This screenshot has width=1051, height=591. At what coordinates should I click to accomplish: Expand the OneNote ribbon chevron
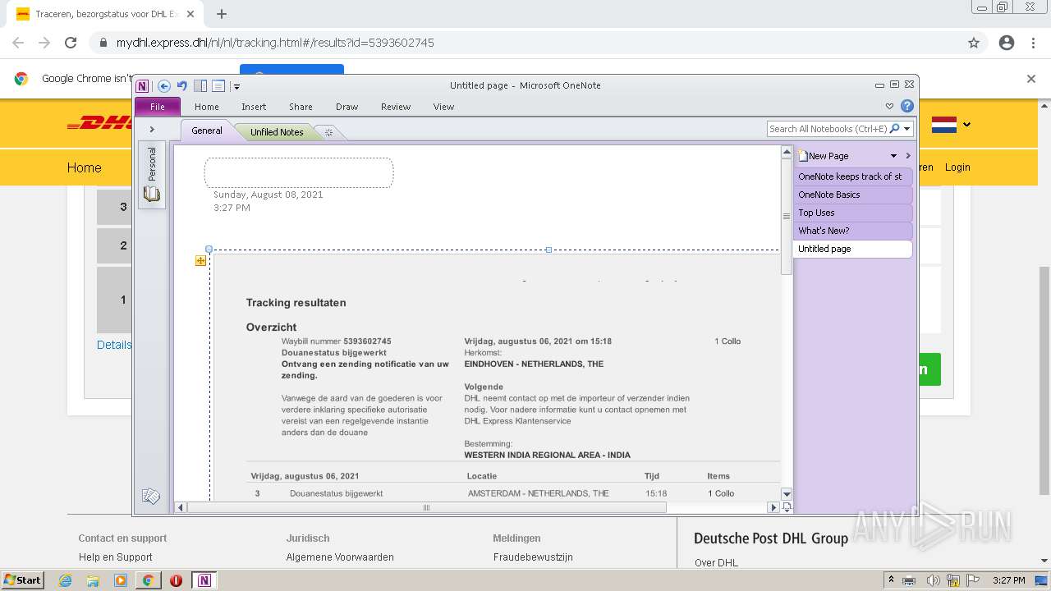coord(889,106)
